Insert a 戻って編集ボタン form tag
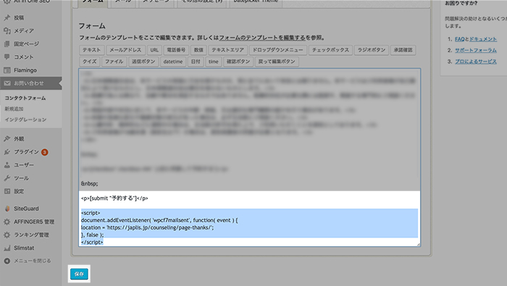The height and width of the screenshot is (286, 507). pyautogui.click(x=277, y=62)
